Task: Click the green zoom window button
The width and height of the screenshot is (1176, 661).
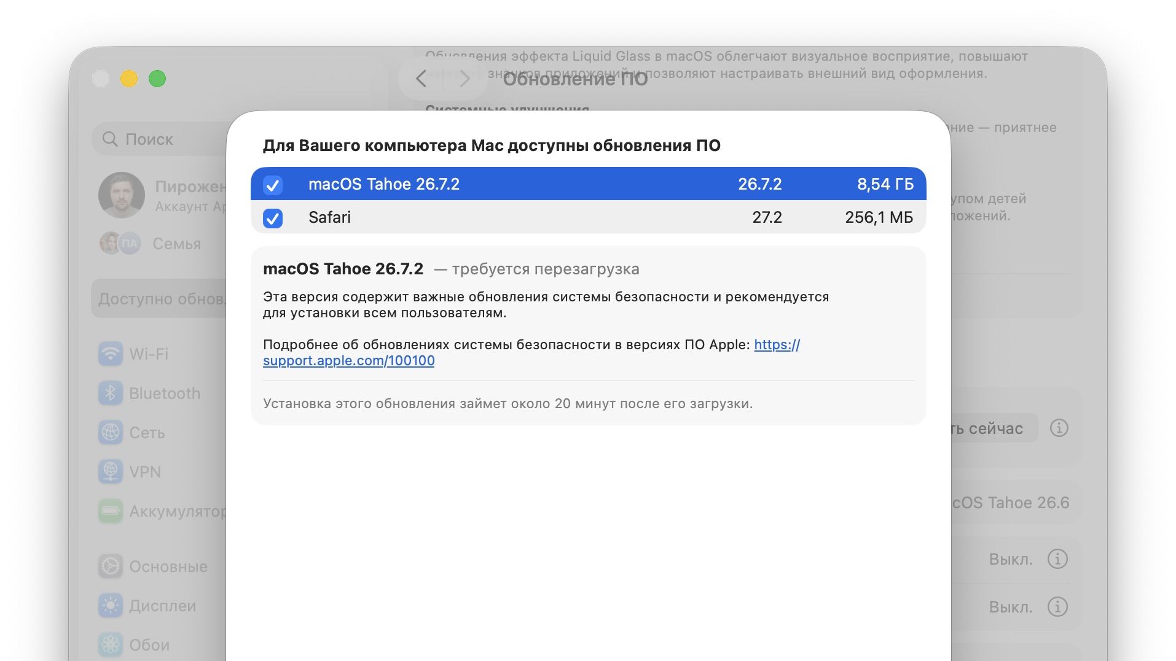Action: (x=157, y=79)
